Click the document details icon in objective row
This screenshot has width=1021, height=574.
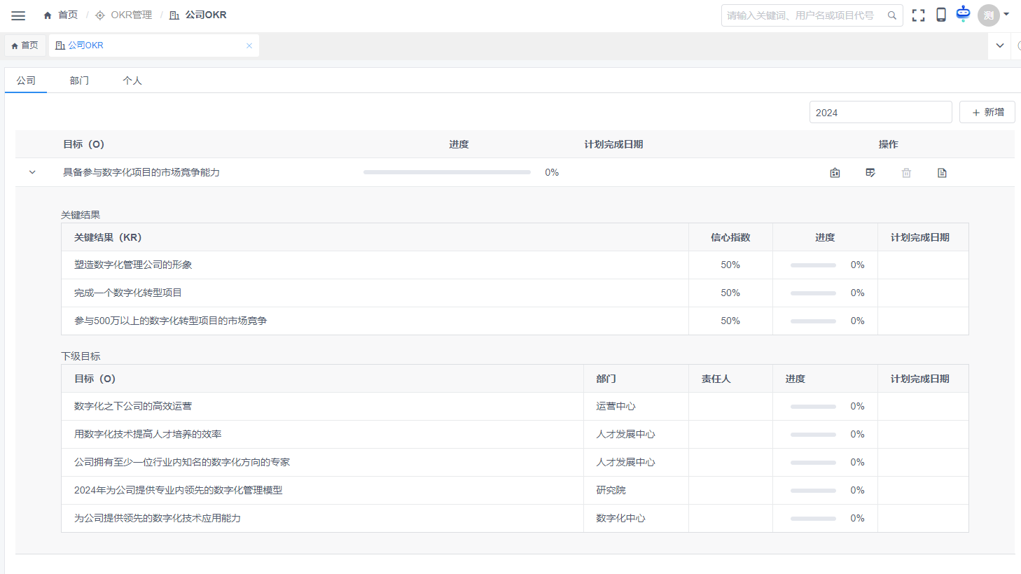click(x=942, y=173)
